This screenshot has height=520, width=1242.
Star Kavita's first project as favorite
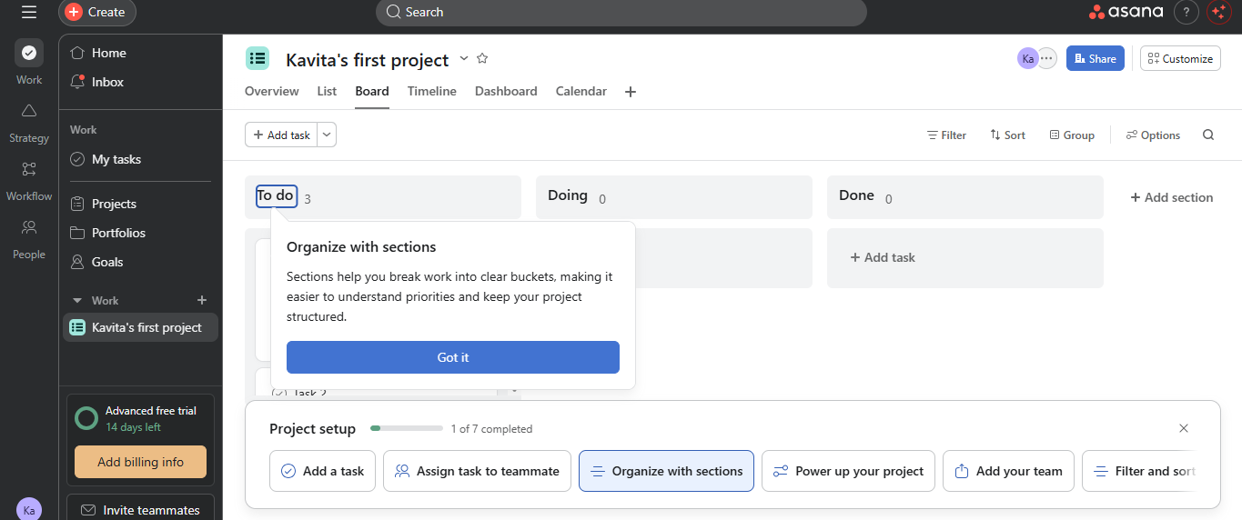pos(482,58)
